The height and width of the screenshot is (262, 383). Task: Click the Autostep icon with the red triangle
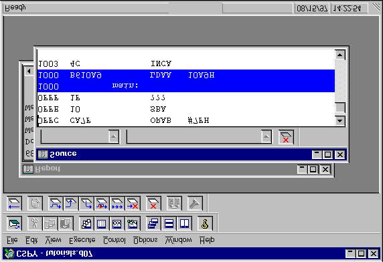(x=102, y=203)
